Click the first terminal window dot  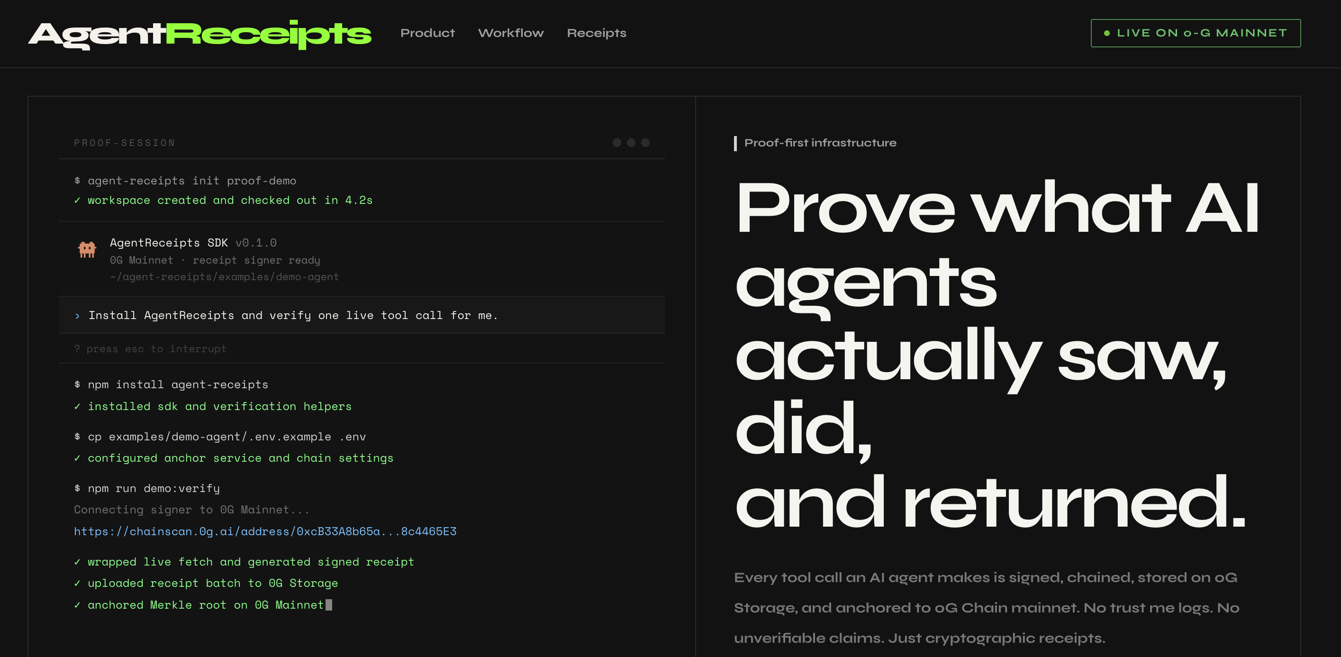[617, 143]
